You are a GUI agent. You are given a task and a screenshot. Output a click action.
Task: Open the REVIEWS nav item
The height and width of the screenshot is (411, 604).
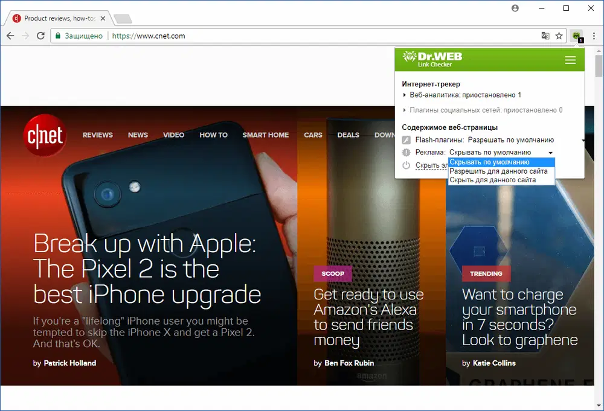pyautogui.click(x=97, y=135)
